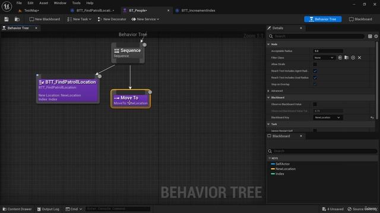Switch to Blackboard mode button

(x=360, y=19)
